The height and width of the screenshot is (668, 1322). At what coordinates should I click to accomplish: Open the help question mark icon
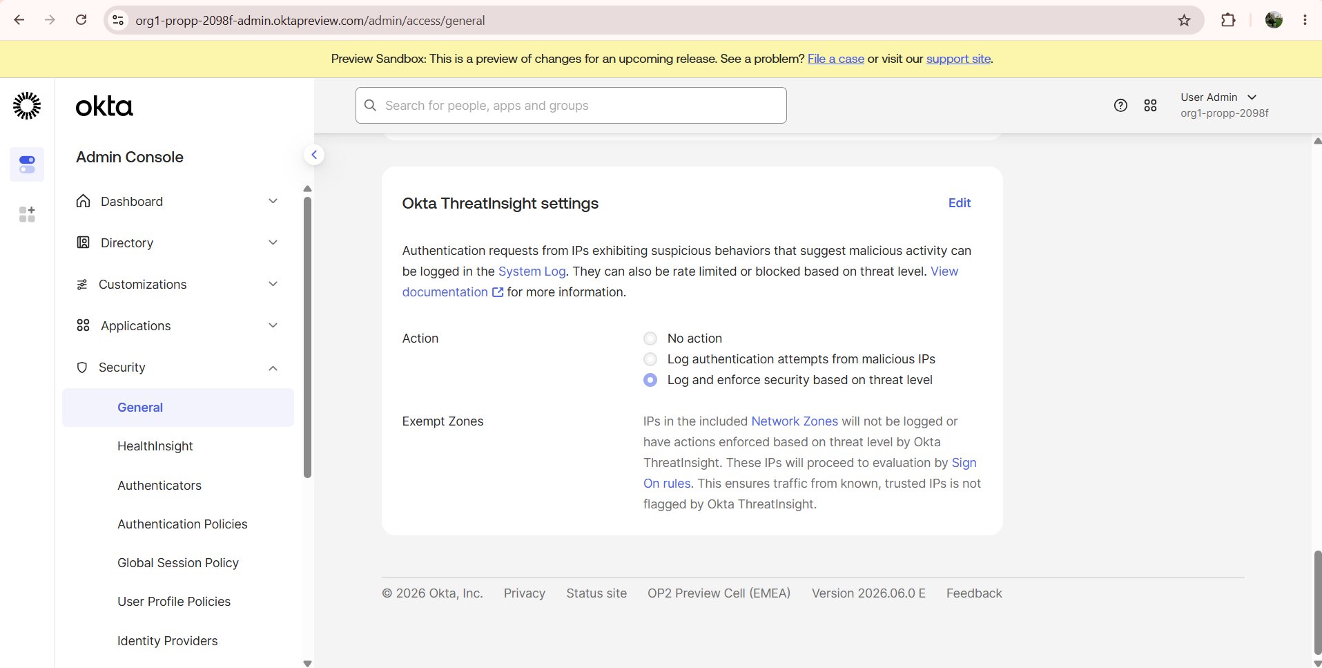[1120, 105]
